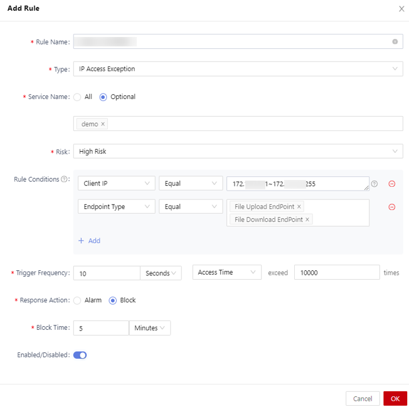Open Equal operator dropdown for Endpoint Type
The height and width of the screenshot is (407, 409).
point(191,206)
